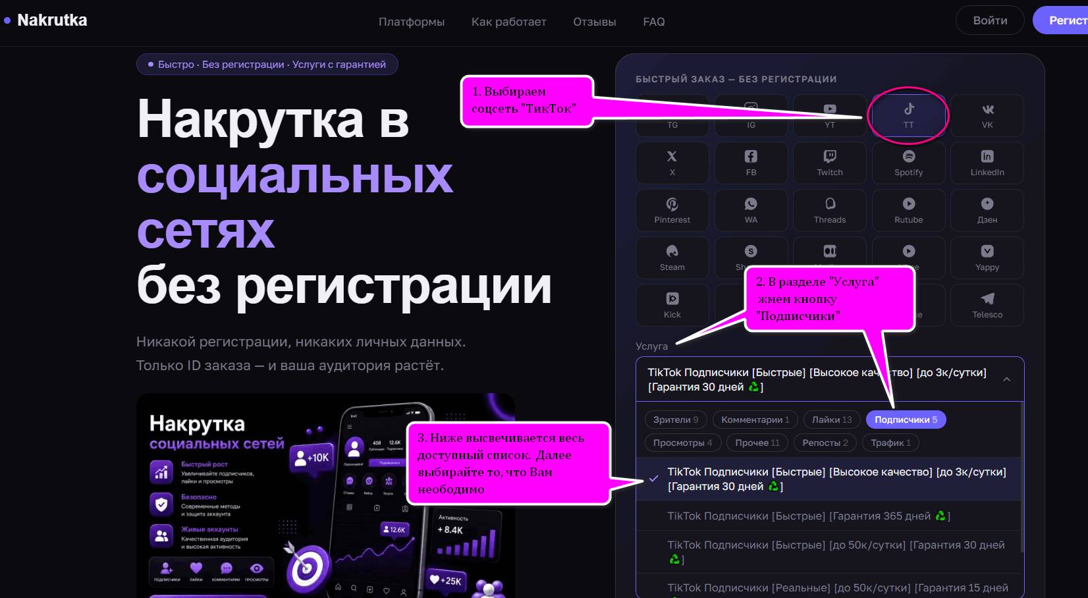Collapse the Услуга dropdown via chevron arrow
1088x598 pixels.
[x=1006, y=379]
